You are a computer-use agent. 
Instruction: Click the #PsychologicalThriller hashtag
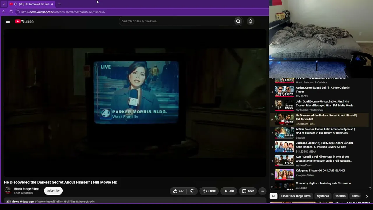[49, 202]
